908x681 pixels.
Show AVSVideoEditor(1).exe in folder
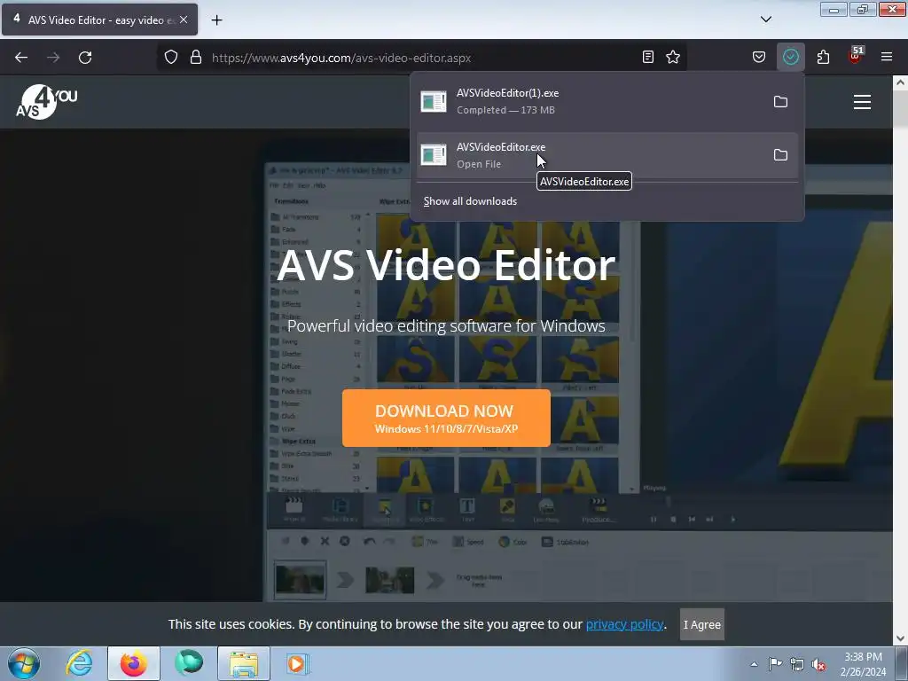point(780,102)
